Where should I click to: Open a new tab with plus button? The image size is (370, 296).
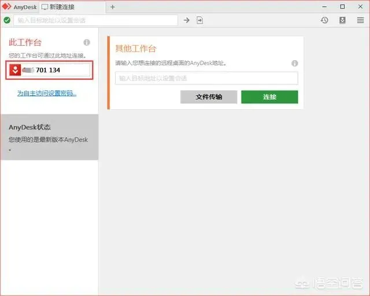(113, 7)
